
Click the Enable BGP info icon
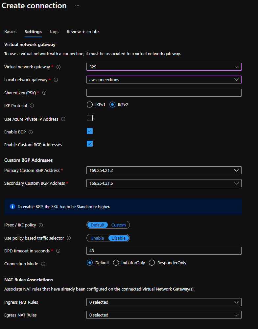[x=30, y=132]
